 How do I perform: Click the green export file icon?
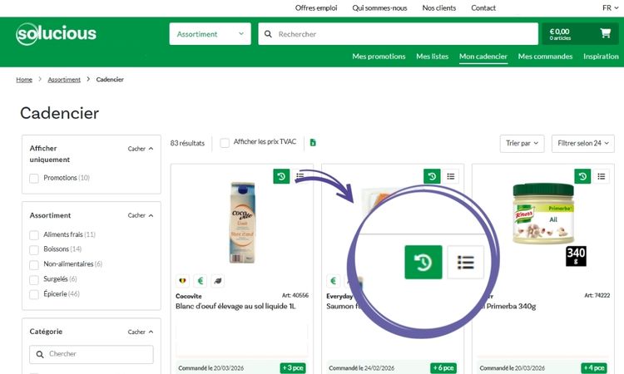coord(313,143)
